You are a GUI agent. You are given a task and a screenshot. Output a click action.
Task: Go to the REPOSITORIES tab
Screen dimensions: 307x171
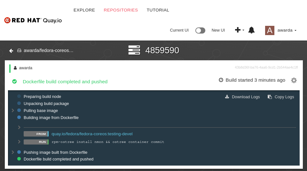coord(121,10)
